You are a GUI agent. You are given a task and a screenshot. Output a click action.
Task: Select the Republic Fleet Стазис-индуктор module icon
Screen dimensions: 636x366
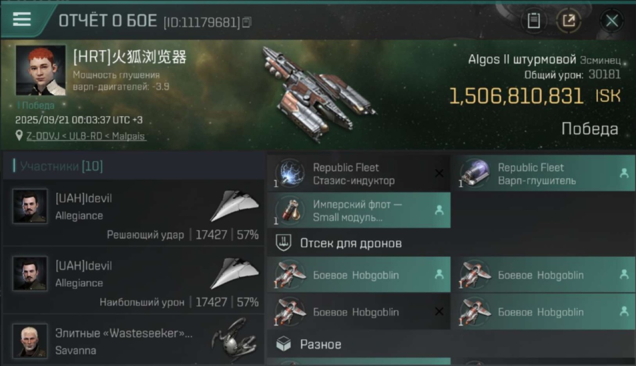tap(289, 174)
